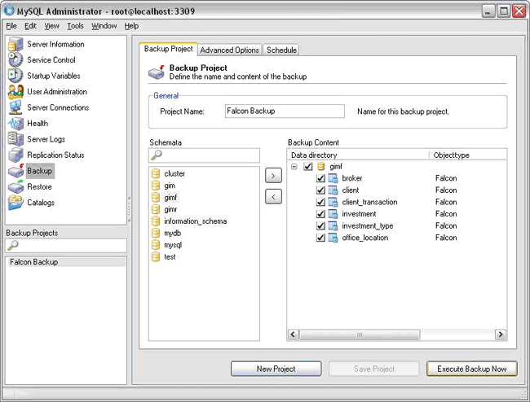Uncheck the gimf schema checkbox

click(307, 166)
